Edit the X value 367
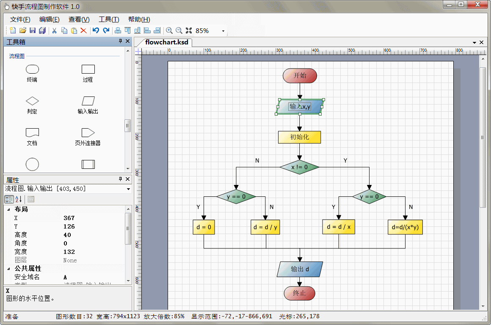The width and height of the screenshot is (491, 325). click(x=94, y=218)
